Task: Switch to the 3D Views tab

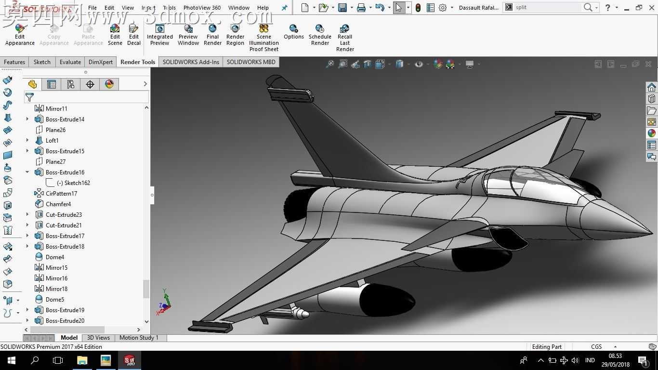Action: pyautogui.click(x=98, y=338)
